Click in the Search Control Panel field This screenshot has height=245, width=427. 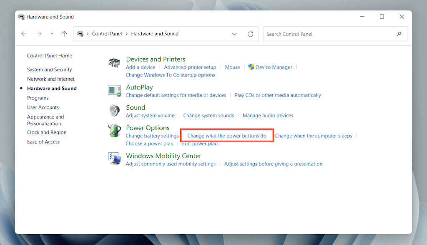click(335, 34)
